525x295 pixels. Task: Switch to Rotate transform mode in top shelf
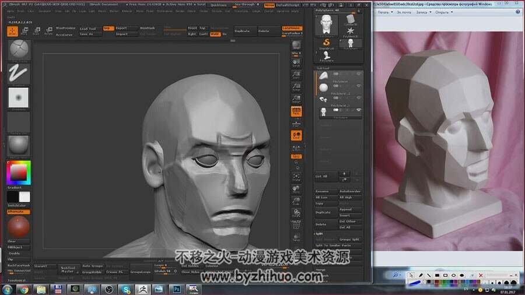pyautogui.click(x=48, y=31)
